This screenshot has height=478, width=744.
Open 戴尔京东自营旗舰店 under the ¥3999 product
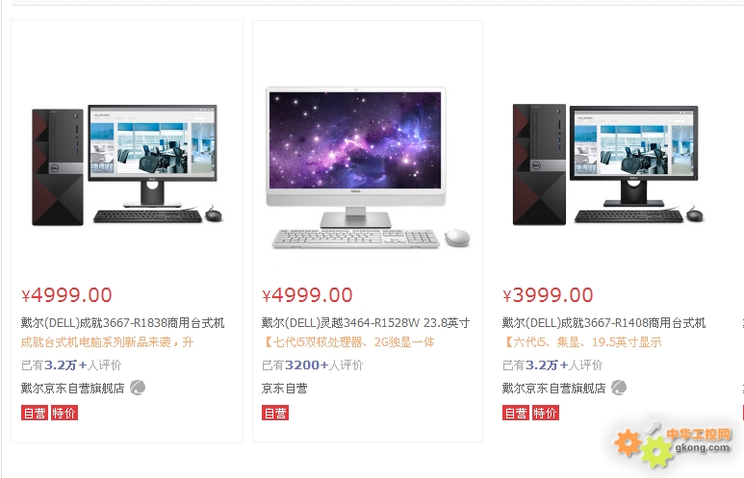[x=553, y=389]
